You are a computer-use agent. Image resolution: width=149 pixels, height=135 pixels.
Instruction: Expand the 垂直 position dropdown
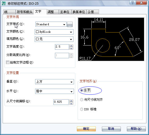pyautogui.click(x=54, y=82)
